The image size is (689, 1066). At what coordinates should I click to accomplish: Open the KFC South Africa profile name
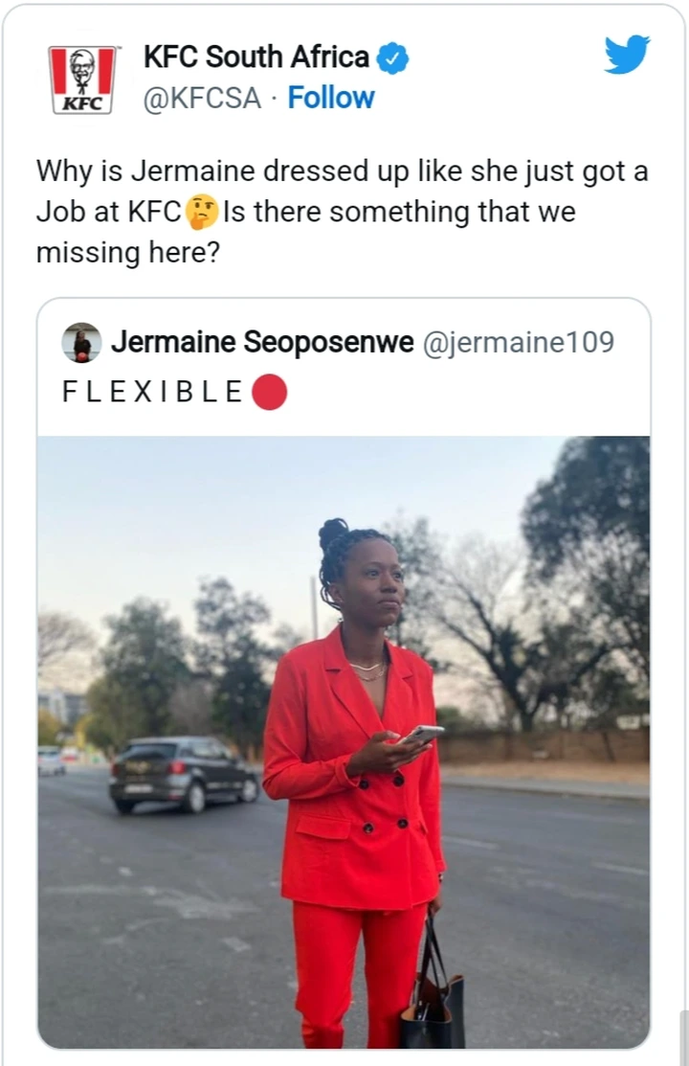[x=256, y=57]
